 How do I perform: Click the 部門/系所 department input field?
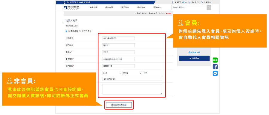(x=118, y=45)
